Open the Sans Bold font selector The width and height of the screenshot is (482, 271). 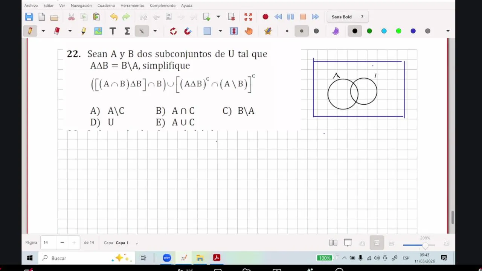[347, 17]
